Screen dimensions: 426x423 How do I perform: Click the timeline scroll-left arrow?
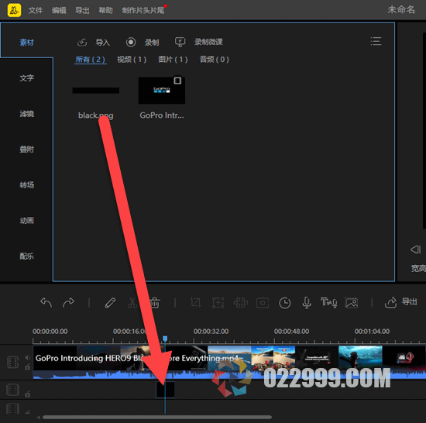tap(39, 418)
